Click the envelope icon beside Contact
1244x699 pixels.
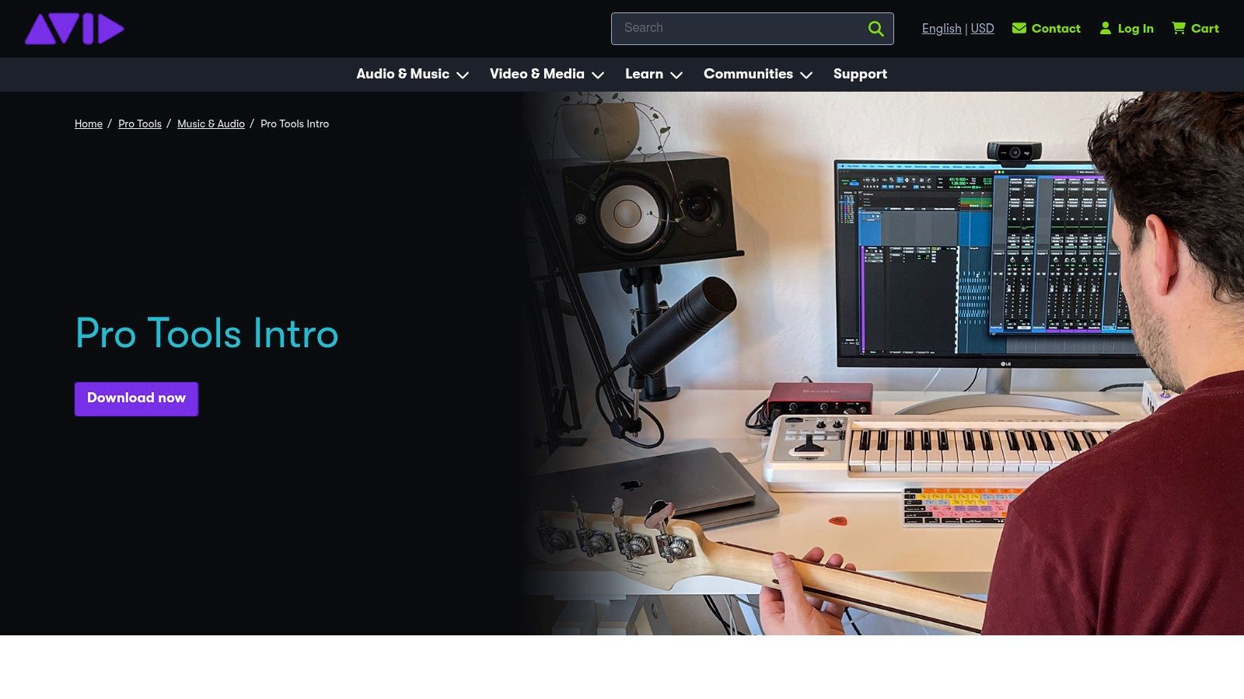pyautogui.click(x=1019, y=28)
